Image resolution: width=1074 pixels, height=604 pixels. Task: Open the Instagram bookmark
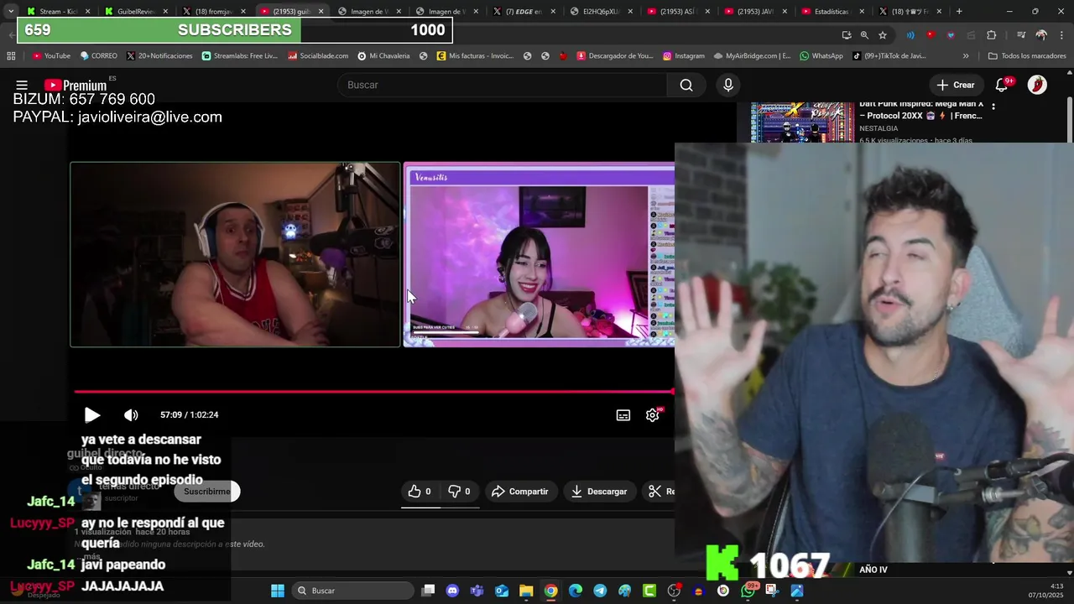[683, 55]
